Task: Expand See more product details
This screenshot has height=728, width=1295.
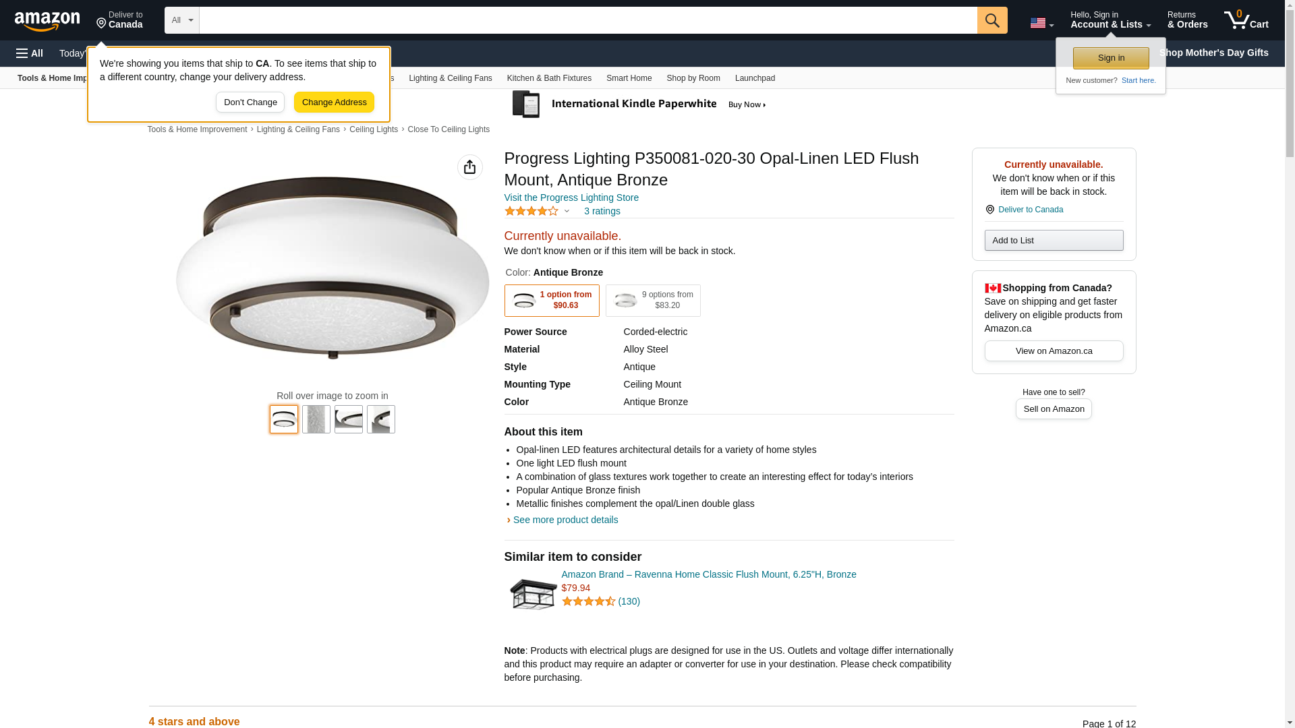Action: (565, 520)
